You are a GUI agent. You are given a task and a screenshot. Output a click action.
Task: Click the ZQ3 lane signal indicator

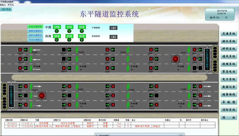pos(197,68)
